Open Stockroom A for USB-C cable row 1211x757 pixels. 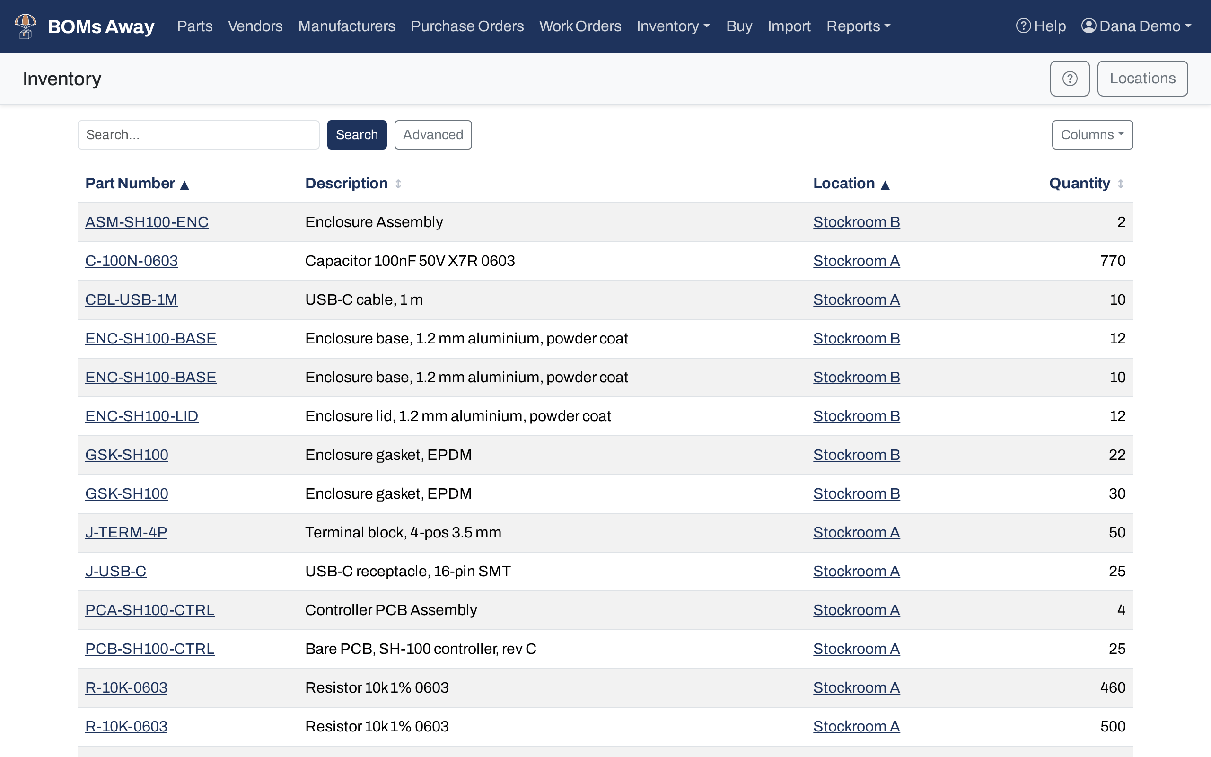[856, 299]
